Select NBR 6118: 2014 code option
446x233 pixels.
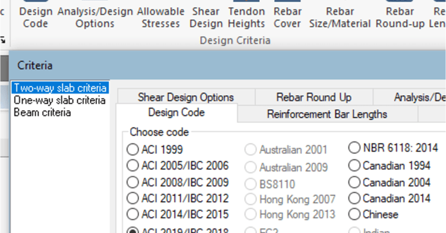(x=354, y=148)
